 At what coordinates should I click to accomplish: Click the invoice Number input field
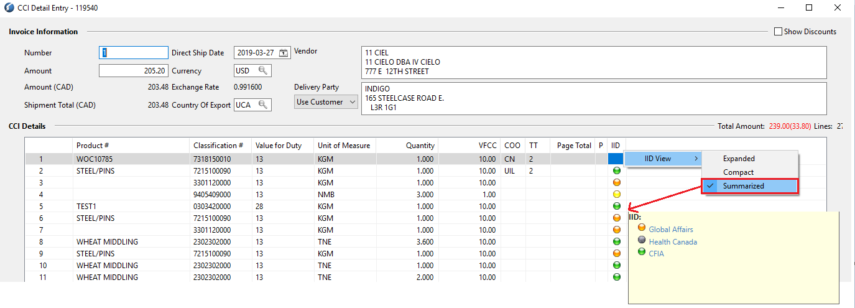tap(134, 53)
